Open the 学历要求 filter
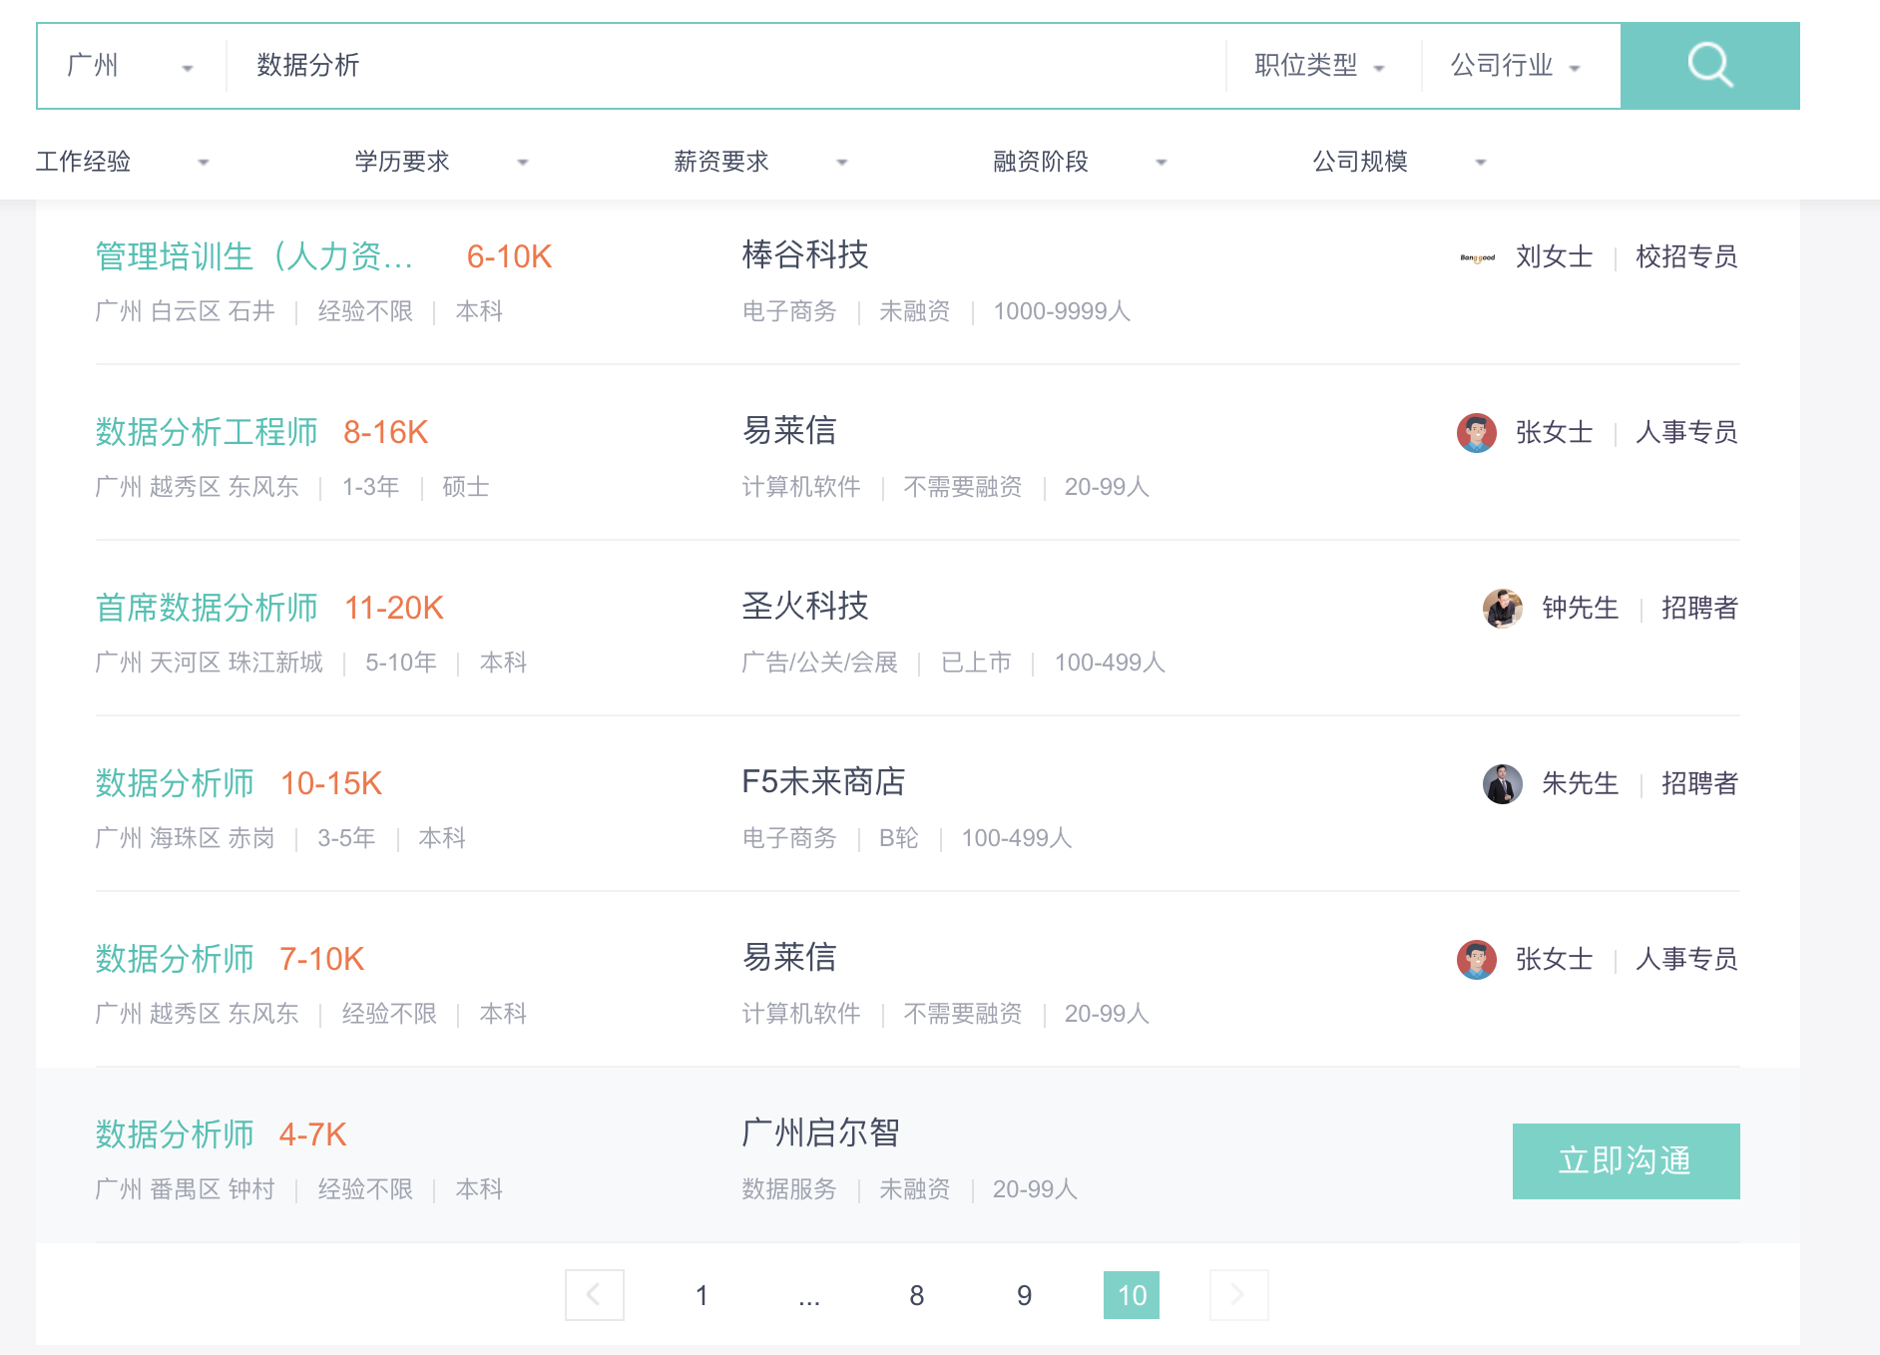 coord(442,162)
